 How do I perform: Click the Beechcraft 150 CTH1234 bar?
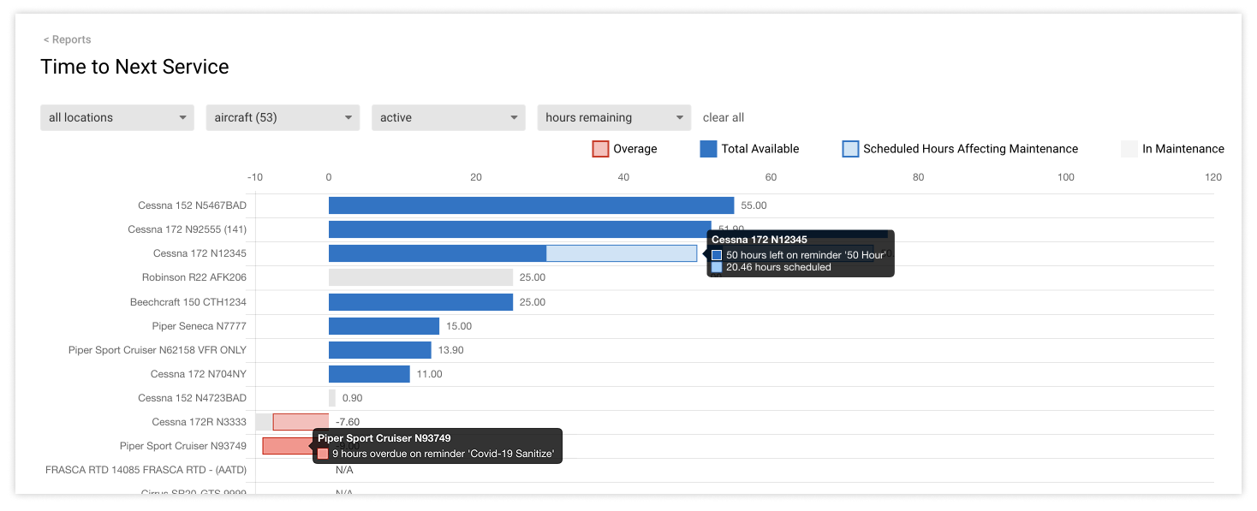pos(420,301)
